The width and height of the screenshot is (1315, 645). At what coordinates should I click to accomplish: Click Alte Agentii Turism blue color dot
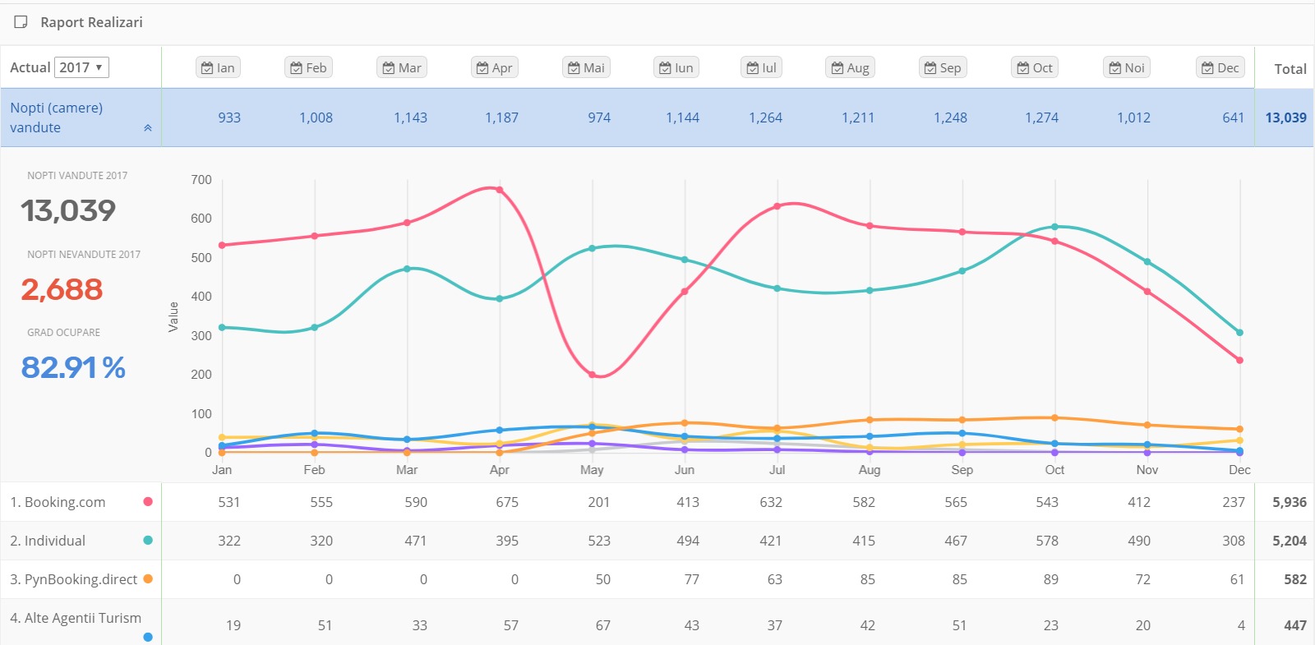148,637
